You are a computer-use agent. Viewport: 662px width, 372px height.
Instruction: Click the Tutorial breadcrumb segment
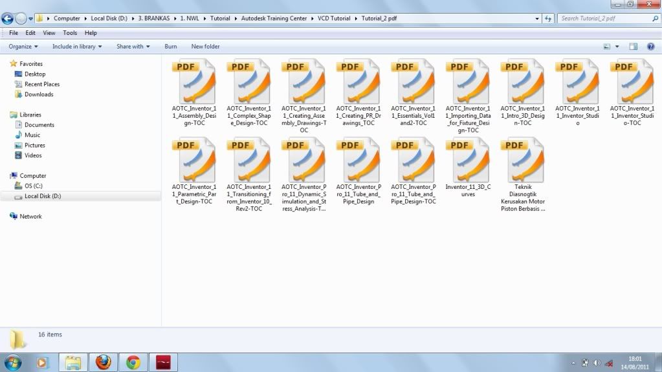tap(220, 19)
